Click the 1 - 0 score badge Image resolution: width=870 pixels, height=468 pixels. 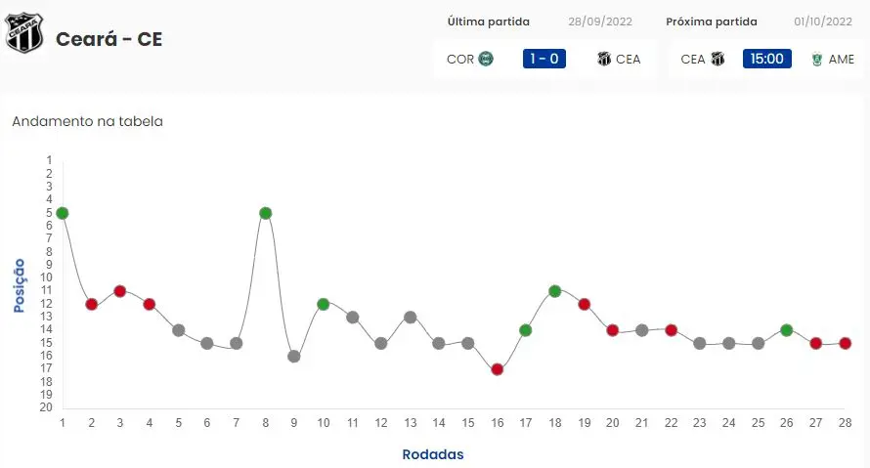544,59
